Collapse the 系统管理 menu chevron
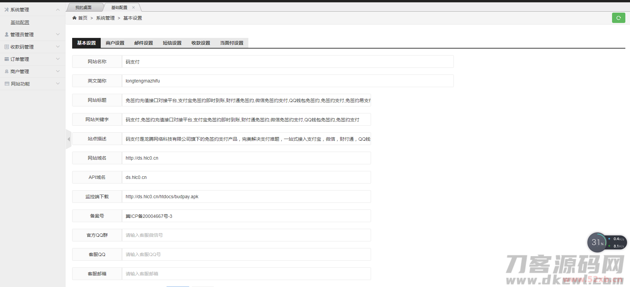This screenshot has height=287, width=630. click(x=58, y=10)
